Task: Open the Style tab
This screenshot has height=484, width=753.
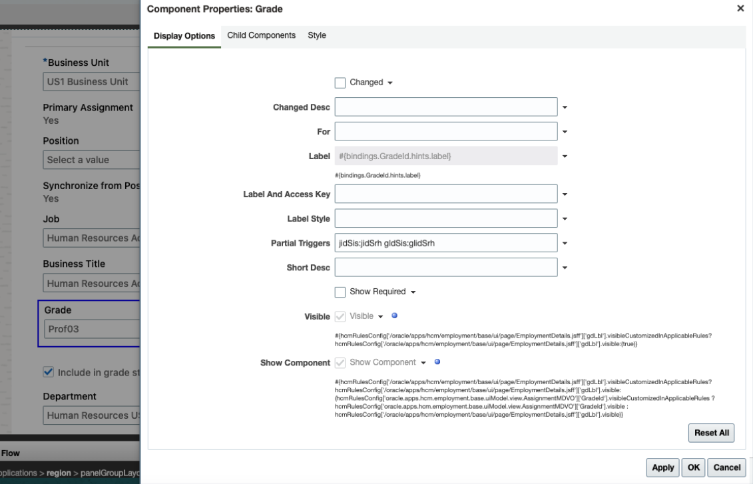Action: point(317,35)
